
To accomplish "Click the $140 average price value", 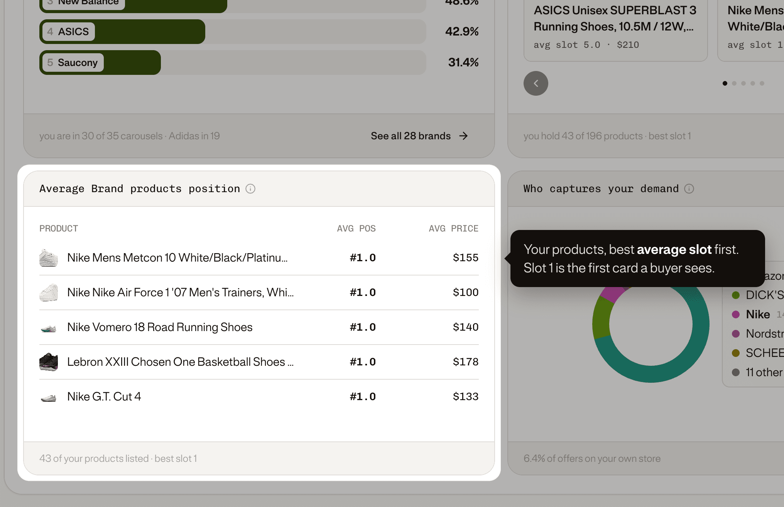I will (x=466, y=327).
